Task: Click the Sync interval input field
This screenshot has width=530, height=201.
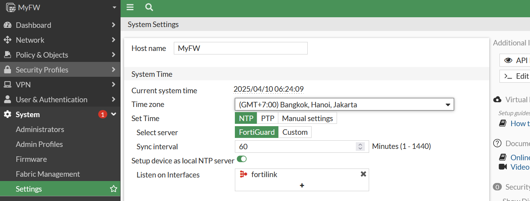Action: [302, 147]
